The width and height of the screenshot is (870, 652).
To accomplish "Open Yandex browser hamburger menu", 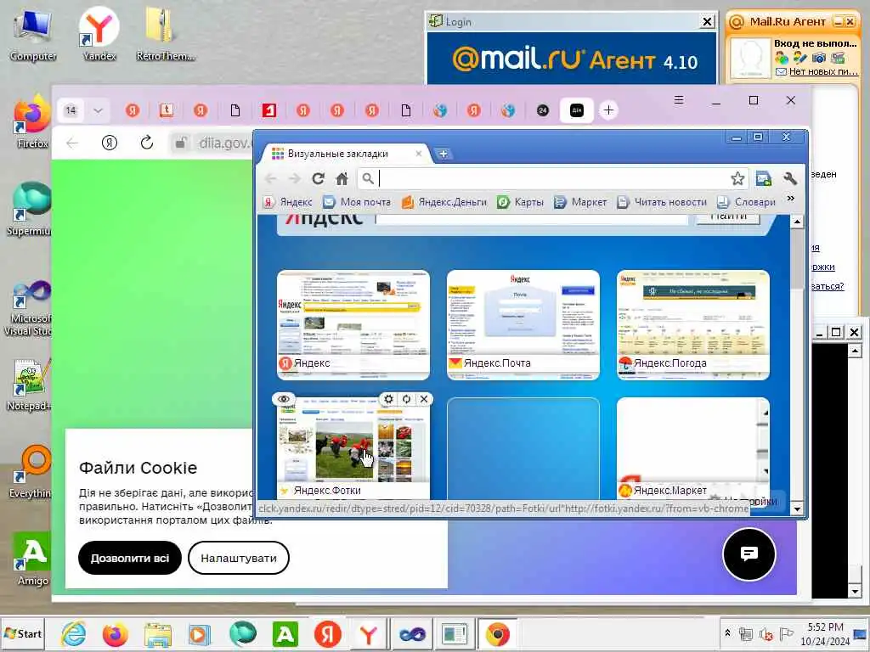I will pyautogui.click(x=679, y=100).
